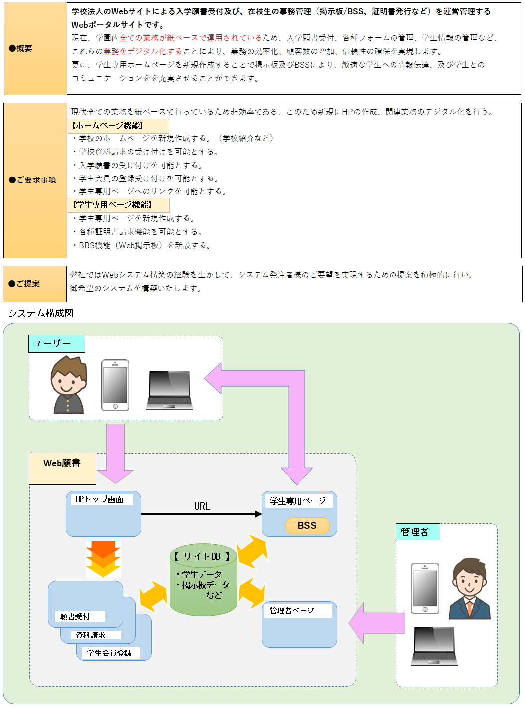Viewport: 525px width, 708px height.
Task: Select the administrator's laptop icon
Action: 434,646
